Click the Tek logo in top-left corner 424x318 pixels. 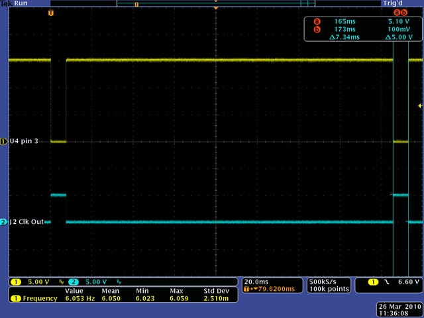[x=6, y=3]
